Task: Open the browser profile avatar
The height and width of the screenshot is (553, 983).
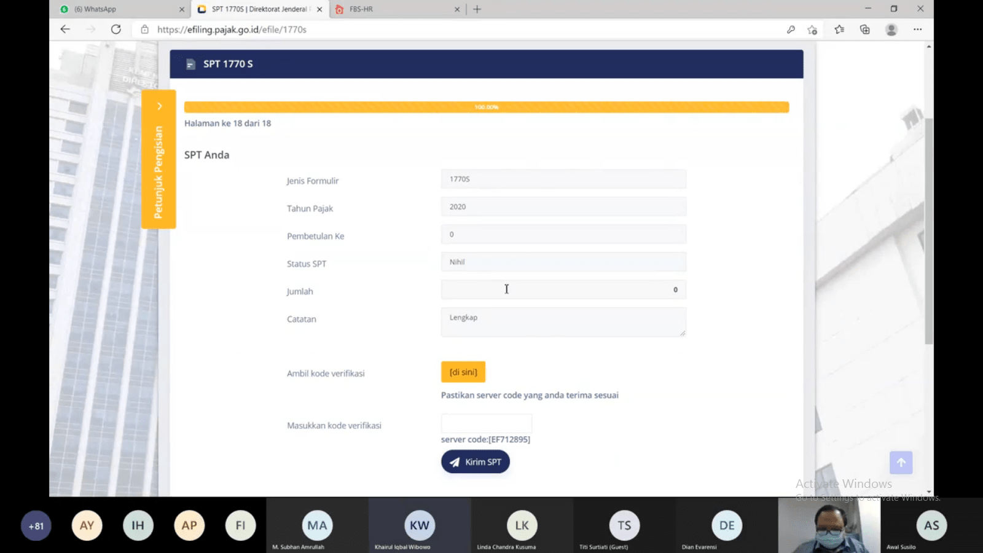Action: [x=891, y=29]
